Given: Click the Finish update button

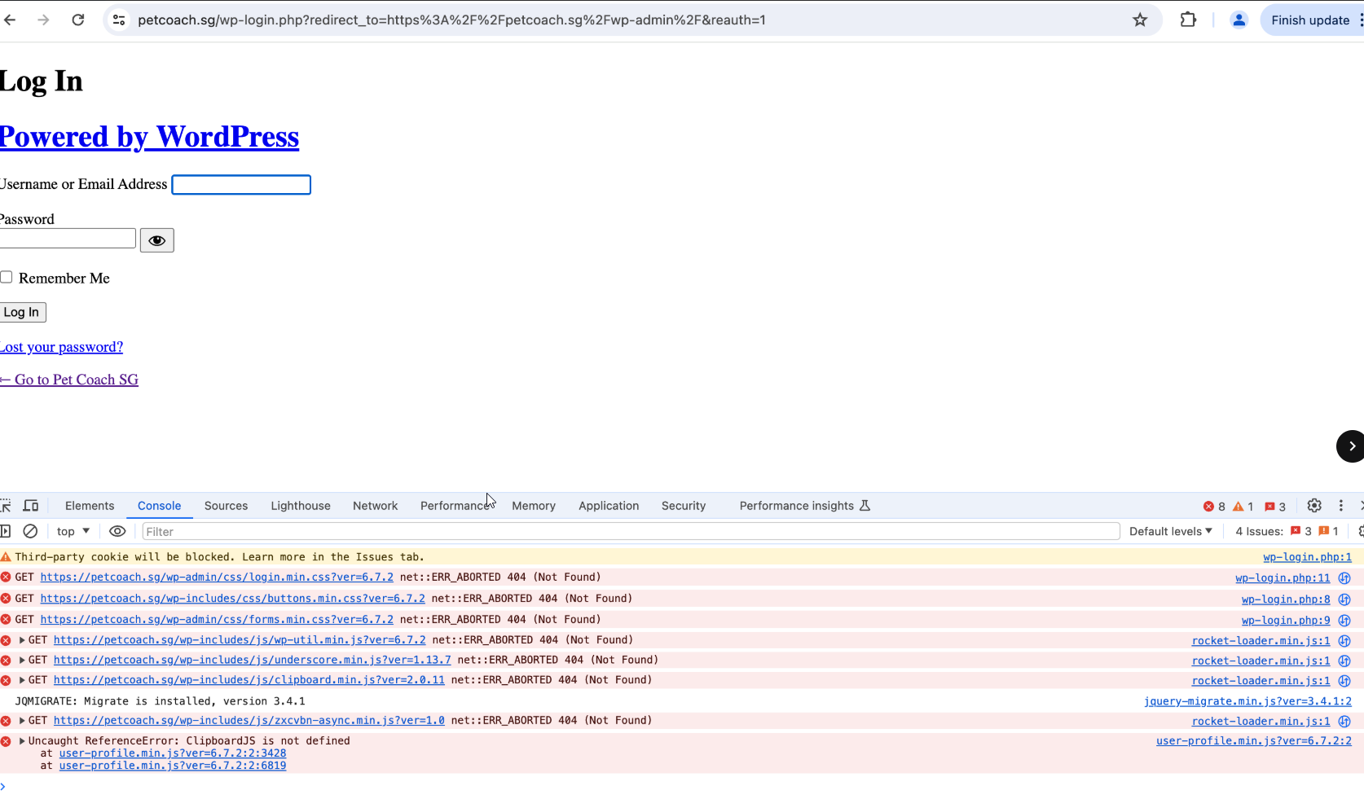Looking at the screenshot, I should (1310, 20).
